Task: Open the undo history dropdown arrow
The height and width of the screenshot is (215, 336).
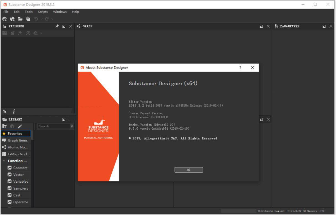Action: point(42,19)
